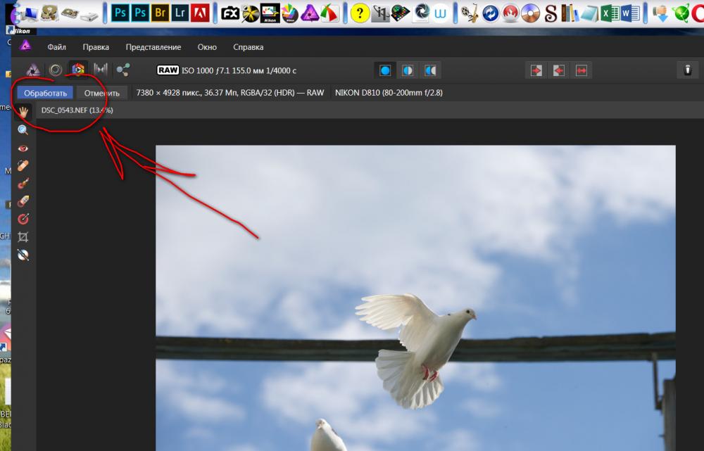Select the View hand tool

click(x=23, y=112)
